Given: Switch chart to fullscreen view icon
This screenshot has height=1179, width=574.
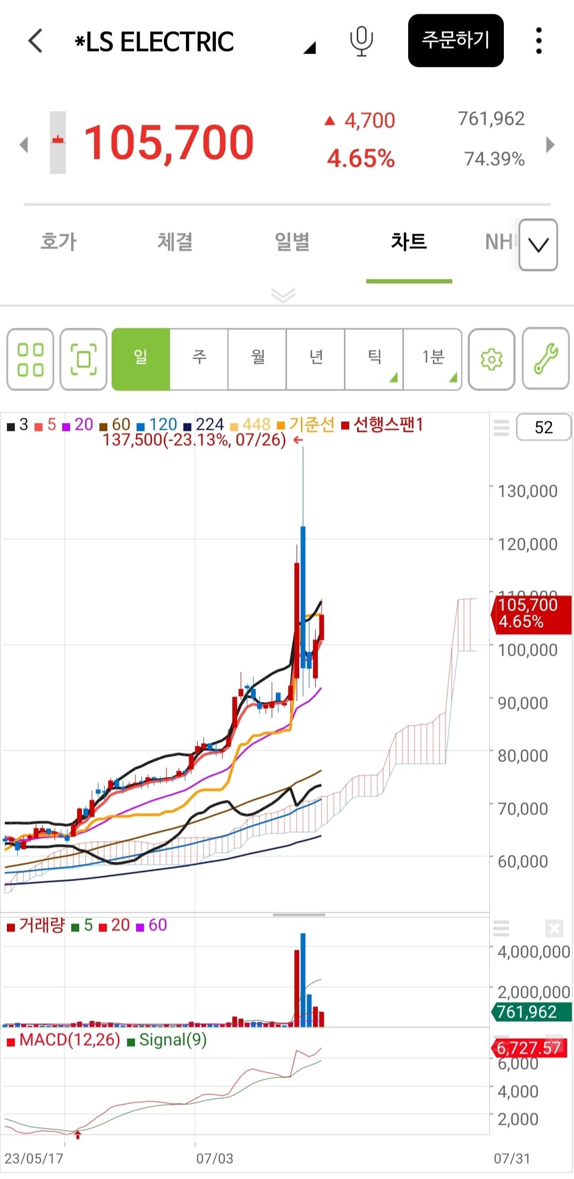Looking at the screenshot, I should click(x=83, y=360).
